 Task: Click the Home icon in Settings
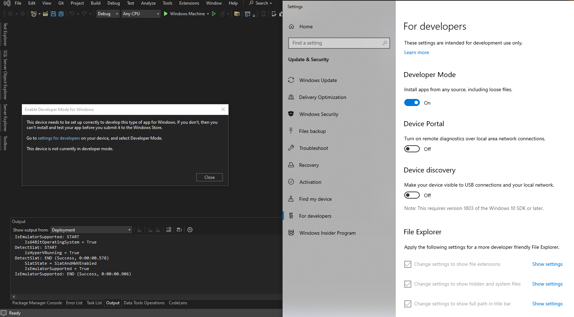(291, 27)
